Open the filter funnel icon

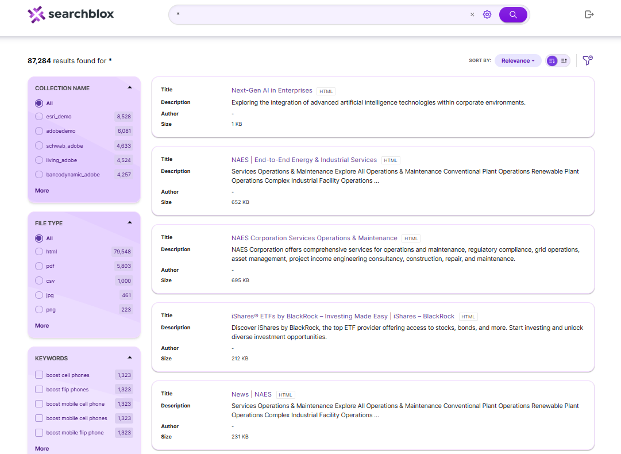588,60
